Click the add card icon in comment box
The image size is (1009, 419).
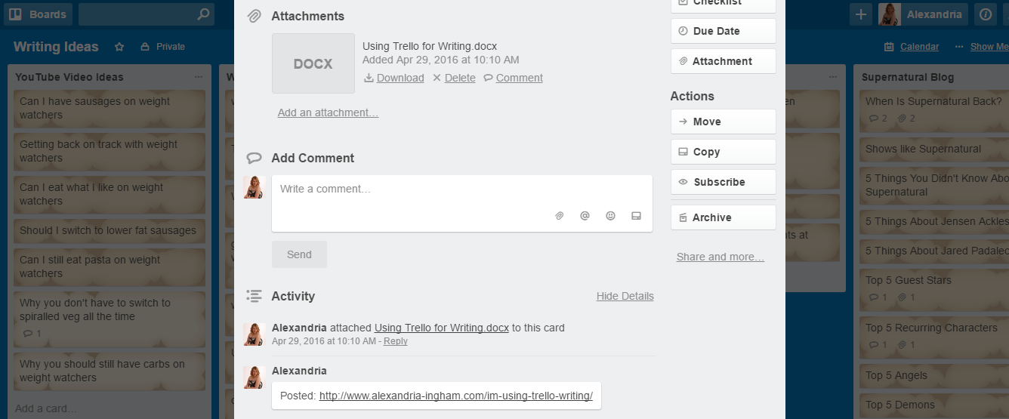point(636,216)
